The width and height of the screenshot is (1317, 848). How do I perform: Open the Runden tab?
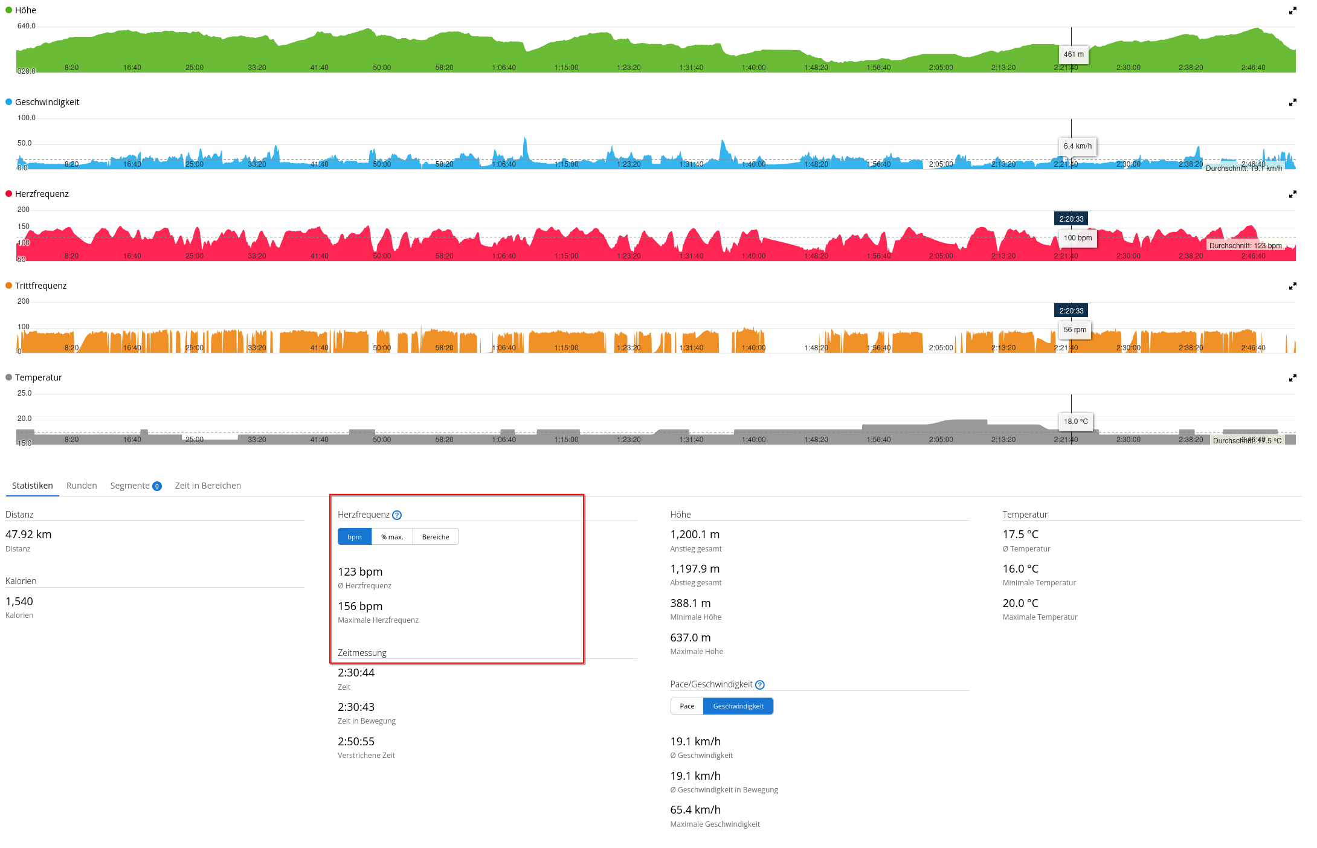click(x=82, y=486)
